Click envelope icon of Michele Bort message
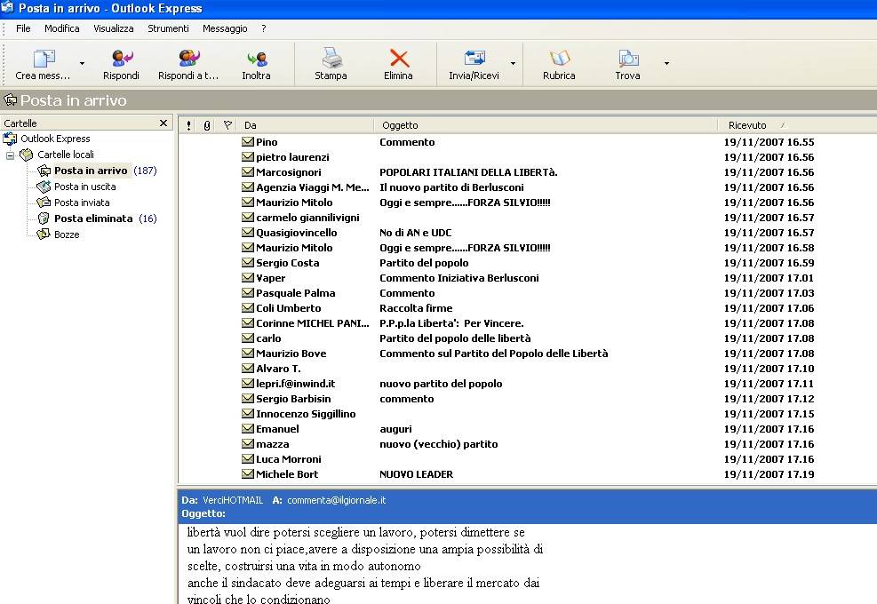 click(248, 474)
